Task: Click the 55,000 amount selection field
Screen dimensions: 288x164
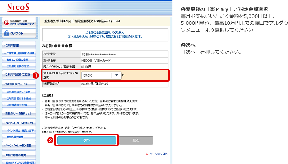Action: 97,75
